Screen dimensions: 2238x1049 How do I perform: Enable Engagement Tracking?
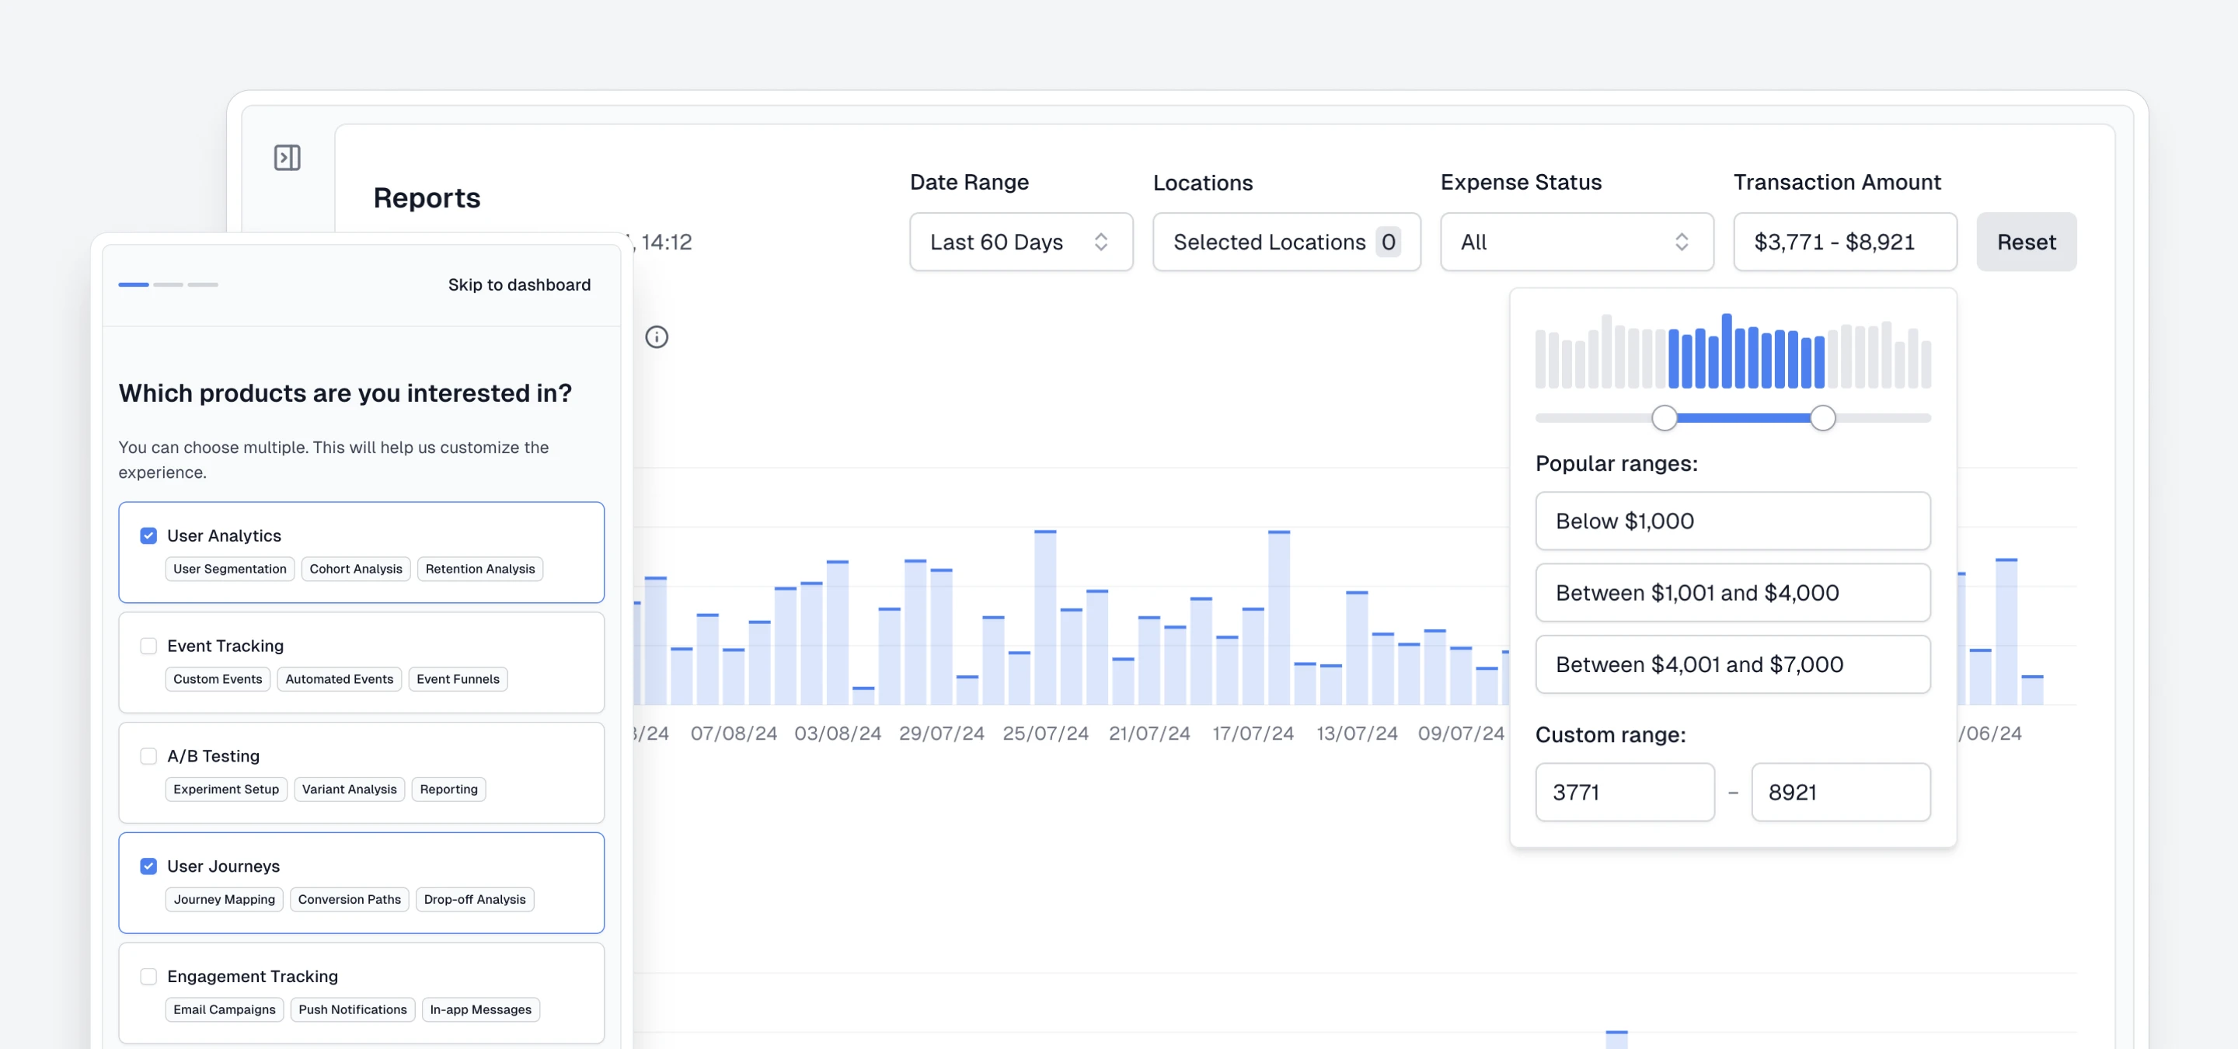coord(148,976)
